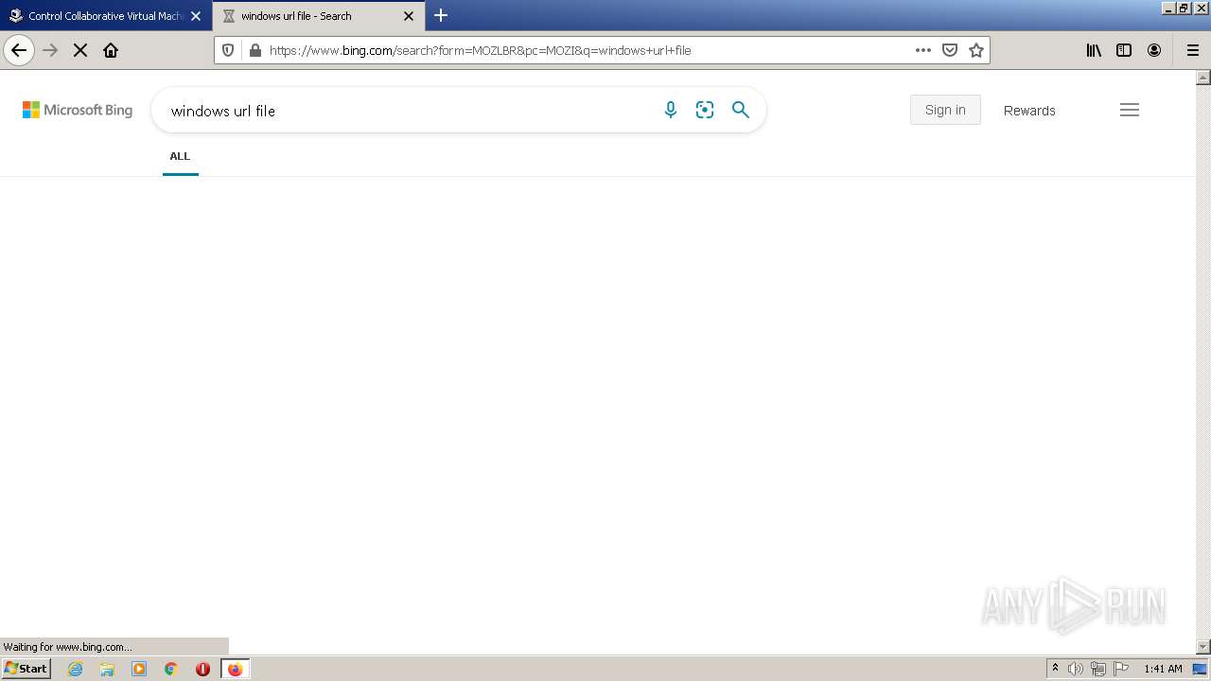Click Show desktop button in tray

(x=1201, y=669)
